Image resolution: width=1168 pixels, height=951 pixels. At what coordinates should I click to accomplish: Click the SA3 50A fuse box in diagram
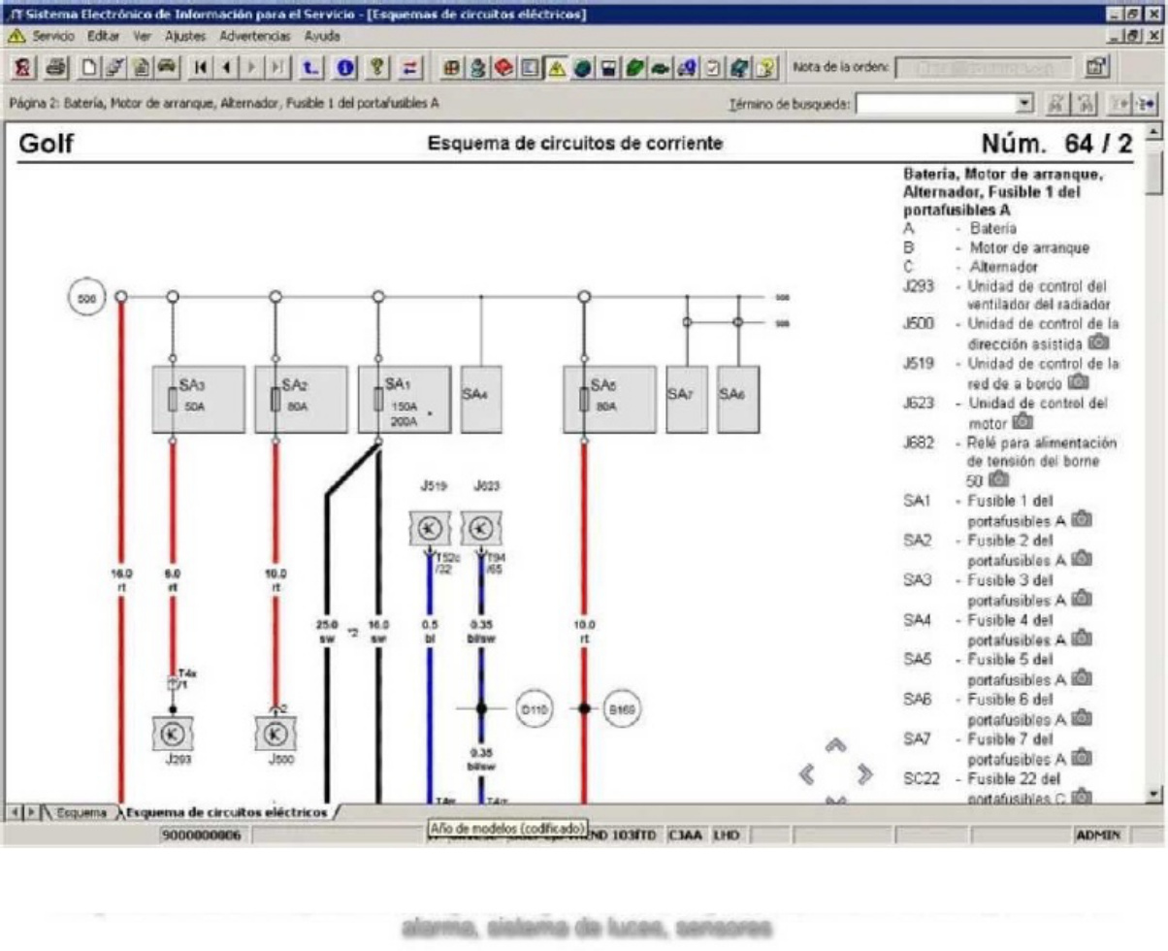coord(198,399)
